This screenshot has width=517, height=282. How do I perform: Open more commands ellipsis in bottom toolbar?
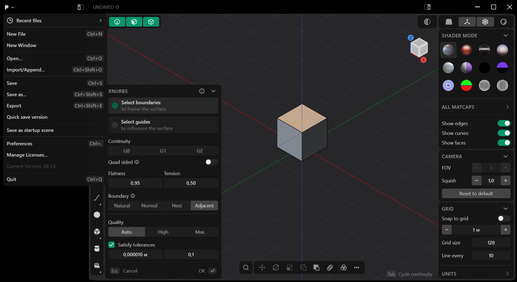357,267
